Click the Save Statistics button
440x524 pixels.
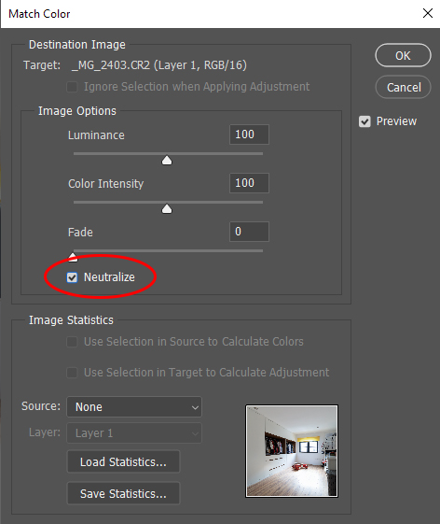(123, 493)
